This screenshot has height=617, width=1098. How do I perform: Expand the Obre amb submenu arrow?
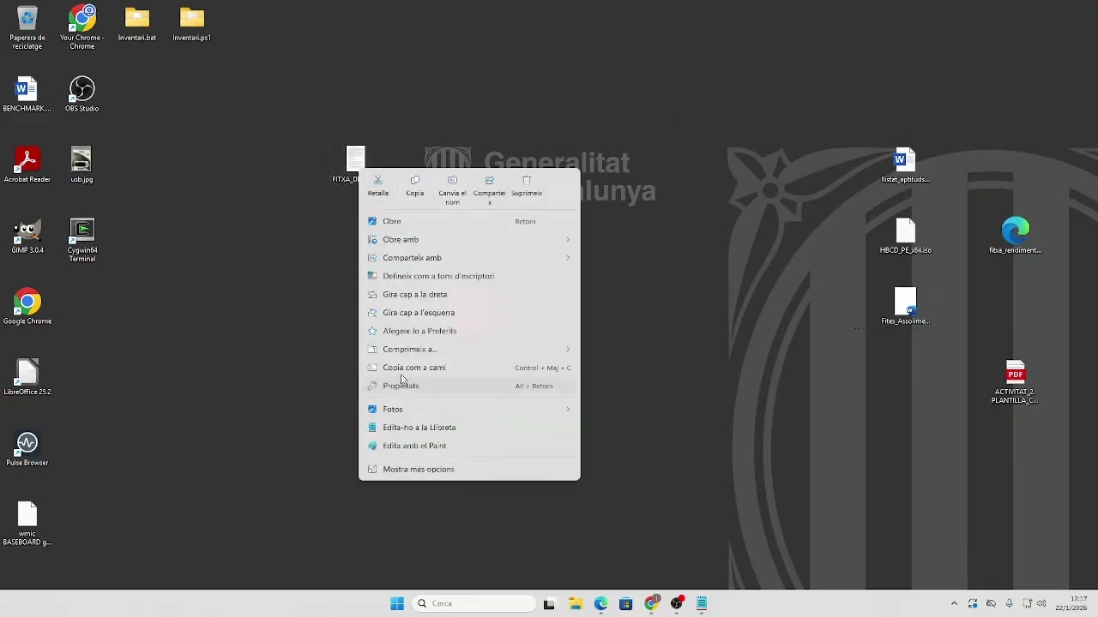567,240
